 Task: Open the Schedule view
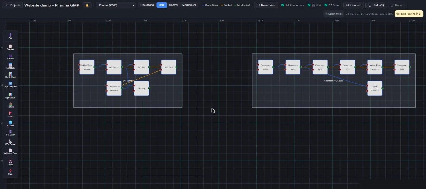[x=10, y=66]
